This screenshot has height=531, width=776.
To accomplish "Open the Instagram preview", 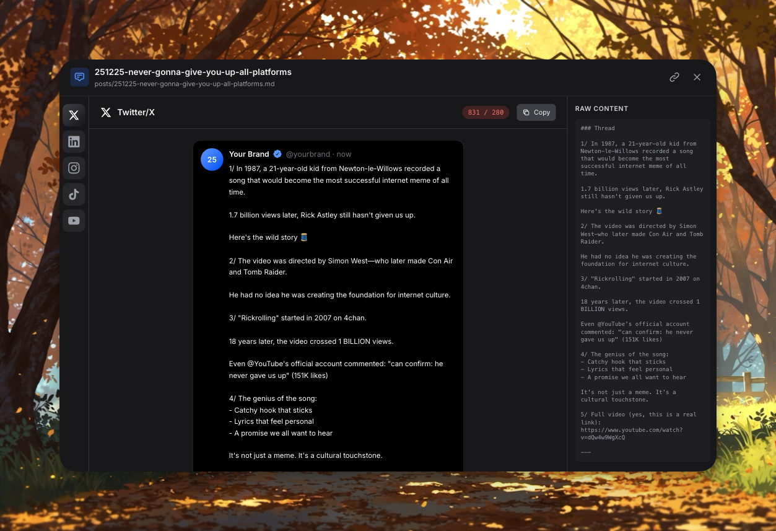I will [74, 168].
